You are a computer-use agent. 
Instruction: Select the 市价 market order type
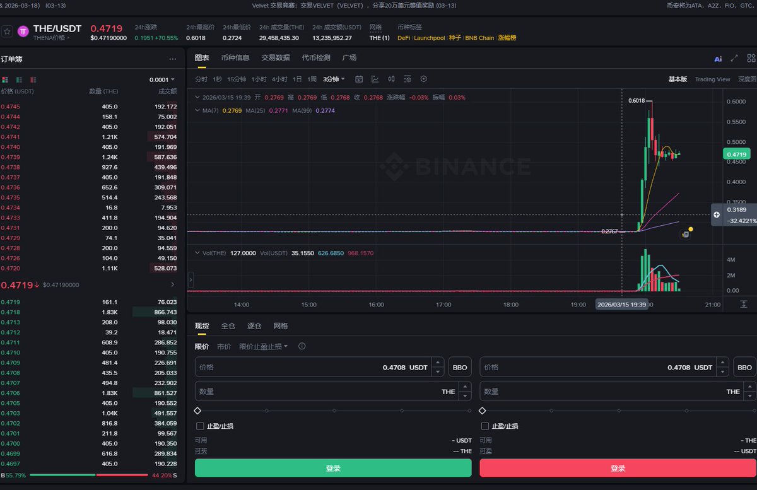pos(224,346)
